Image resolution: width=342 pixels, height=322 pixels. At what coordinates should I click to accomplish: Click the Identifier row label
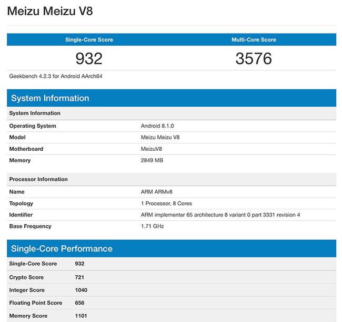21,215
